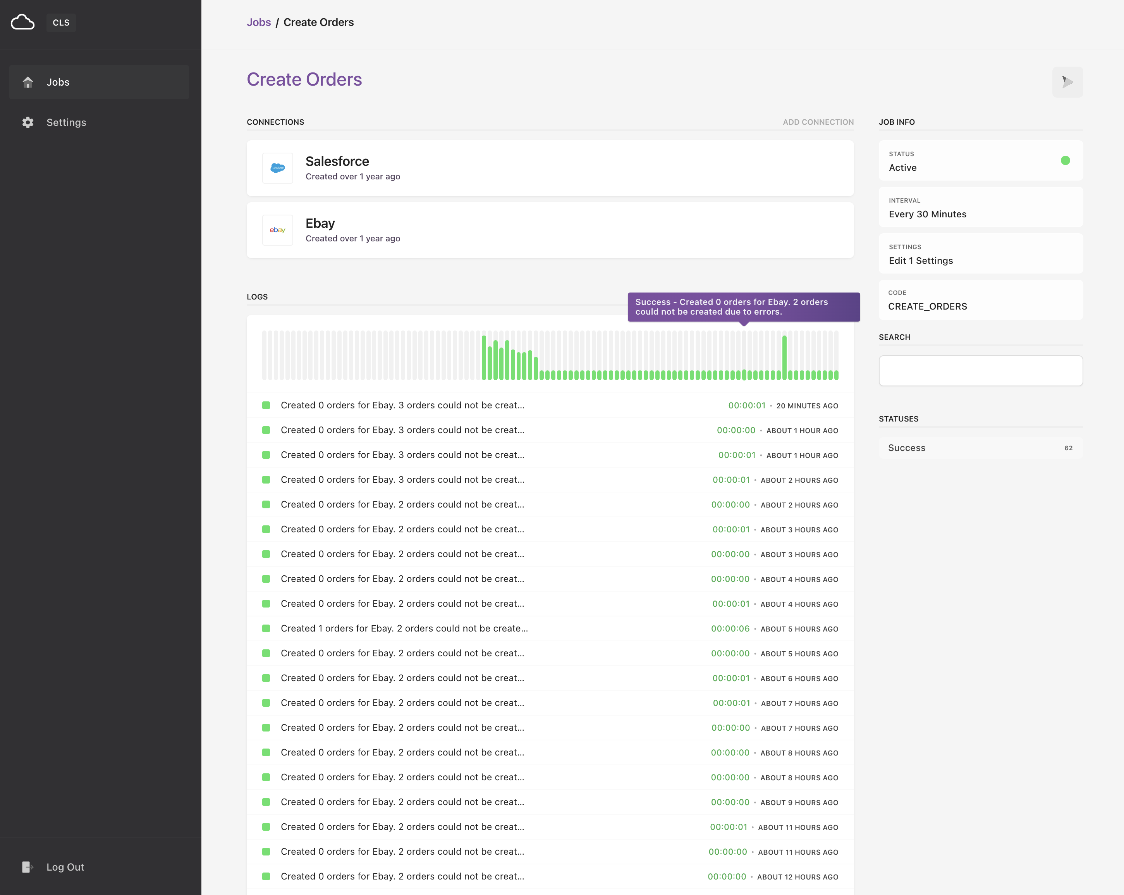This screenshot has height=895, width=1124.
Task: Open ADD CONNECTION
Action: (x=818, y=122)
